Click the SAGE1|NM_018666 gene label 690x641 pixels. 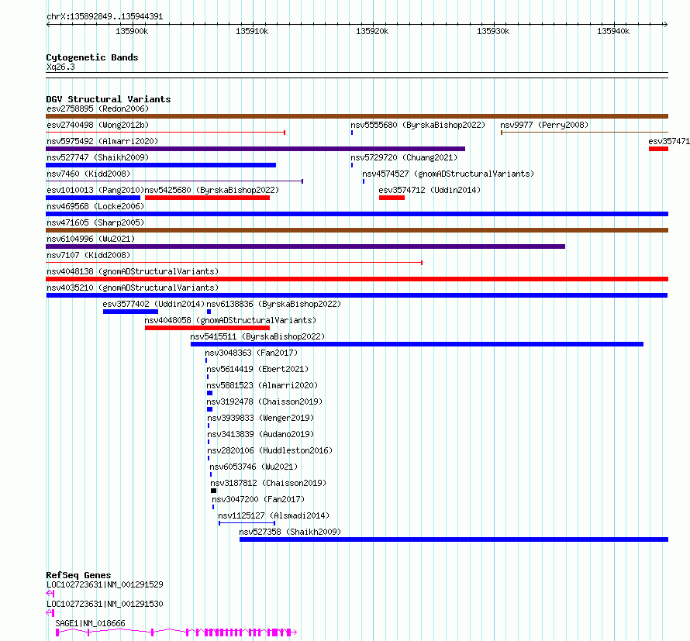point(90,623)
